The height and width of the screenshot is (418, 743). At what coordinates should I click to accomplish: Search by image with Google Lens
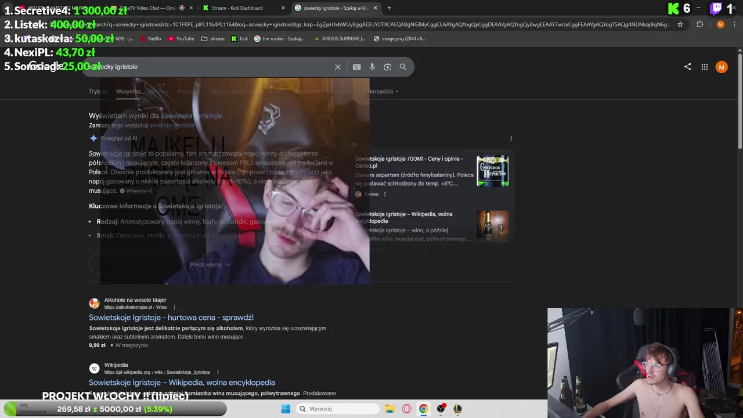[388, 67]
